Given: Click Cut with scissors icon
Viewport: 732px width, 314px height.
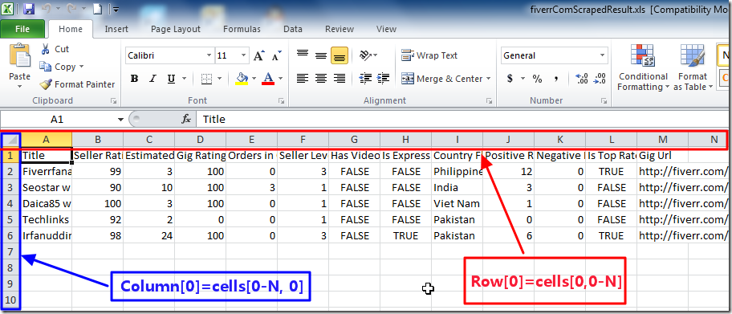Looking at the screenshot, I should tap(55, 49).
